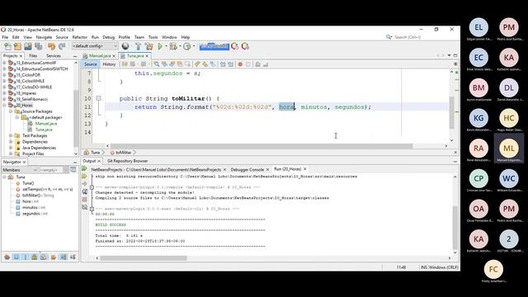Click the blue memory usage bar
The width and height of the screenshot is (528, 297).
[x=214, y=46]
